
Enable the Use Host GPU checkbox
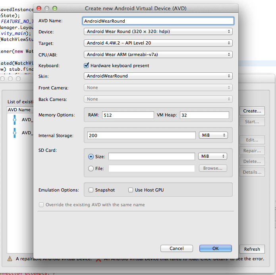tap(131, 190)
